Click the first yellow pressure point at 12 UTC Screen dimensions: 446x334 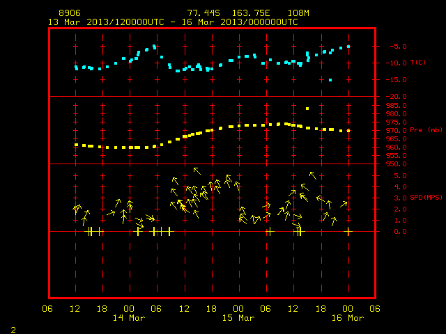click(76, 145)
